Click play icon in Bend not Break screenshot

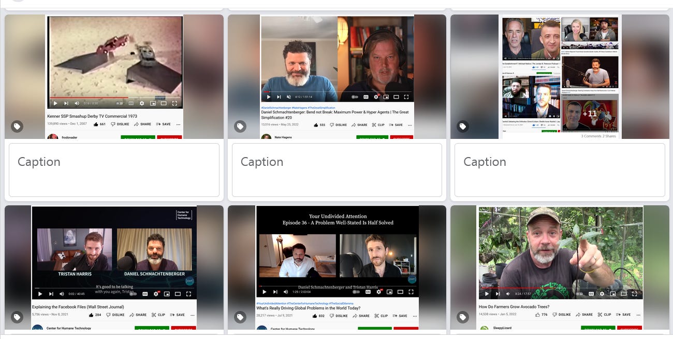click(x=268, y=96)
